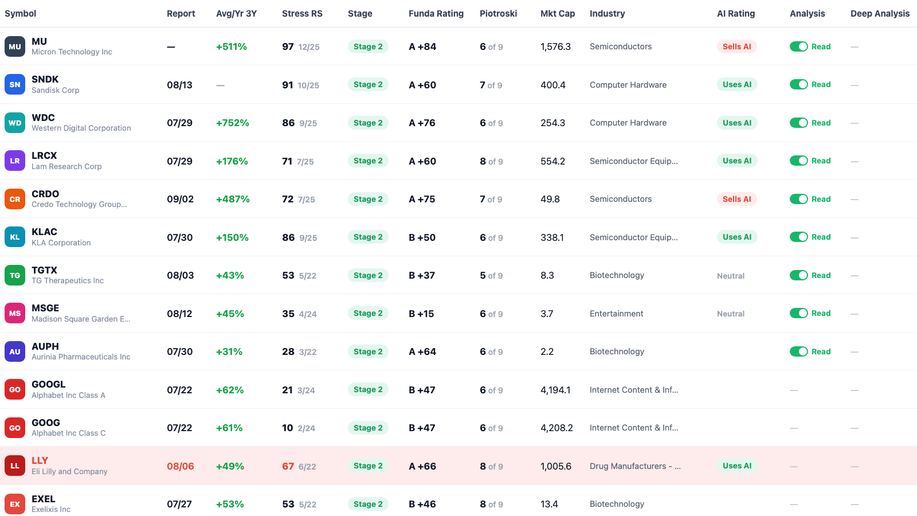Click the Sells AI badge for MU
Viewport: 917px width, 516px height.
[x=736, y=46]
